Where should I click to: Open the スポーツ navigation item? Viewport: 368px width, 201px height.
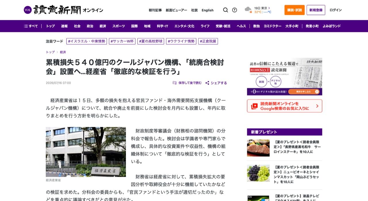click(x=119, y=26)
